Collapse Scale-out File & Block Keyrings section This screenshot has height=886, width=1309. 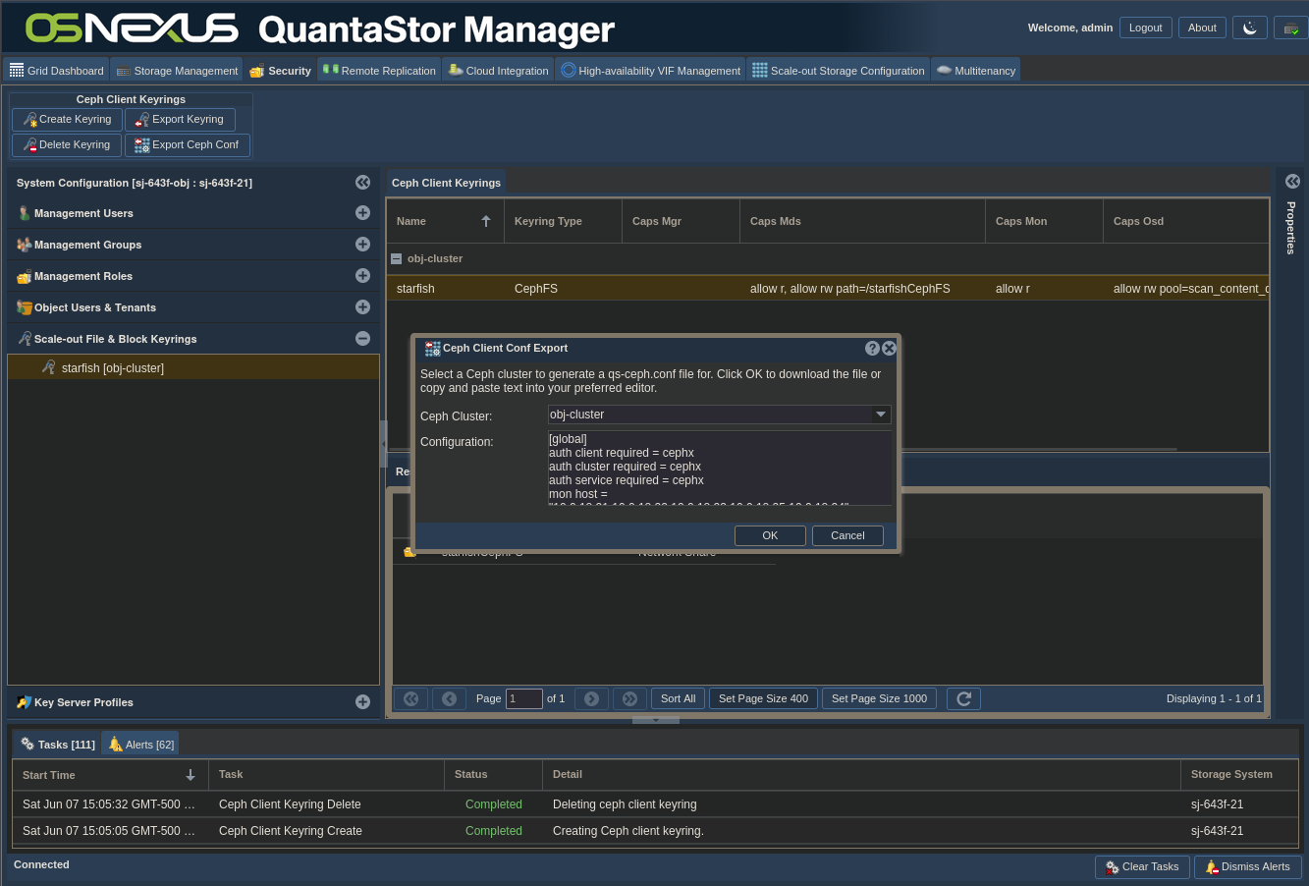(x=362, y=339)
